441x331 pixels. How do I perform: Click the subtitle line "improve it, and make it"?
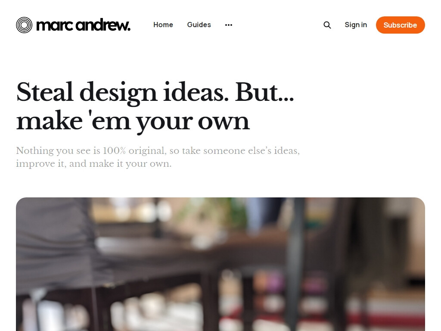(x=93, y=164)
